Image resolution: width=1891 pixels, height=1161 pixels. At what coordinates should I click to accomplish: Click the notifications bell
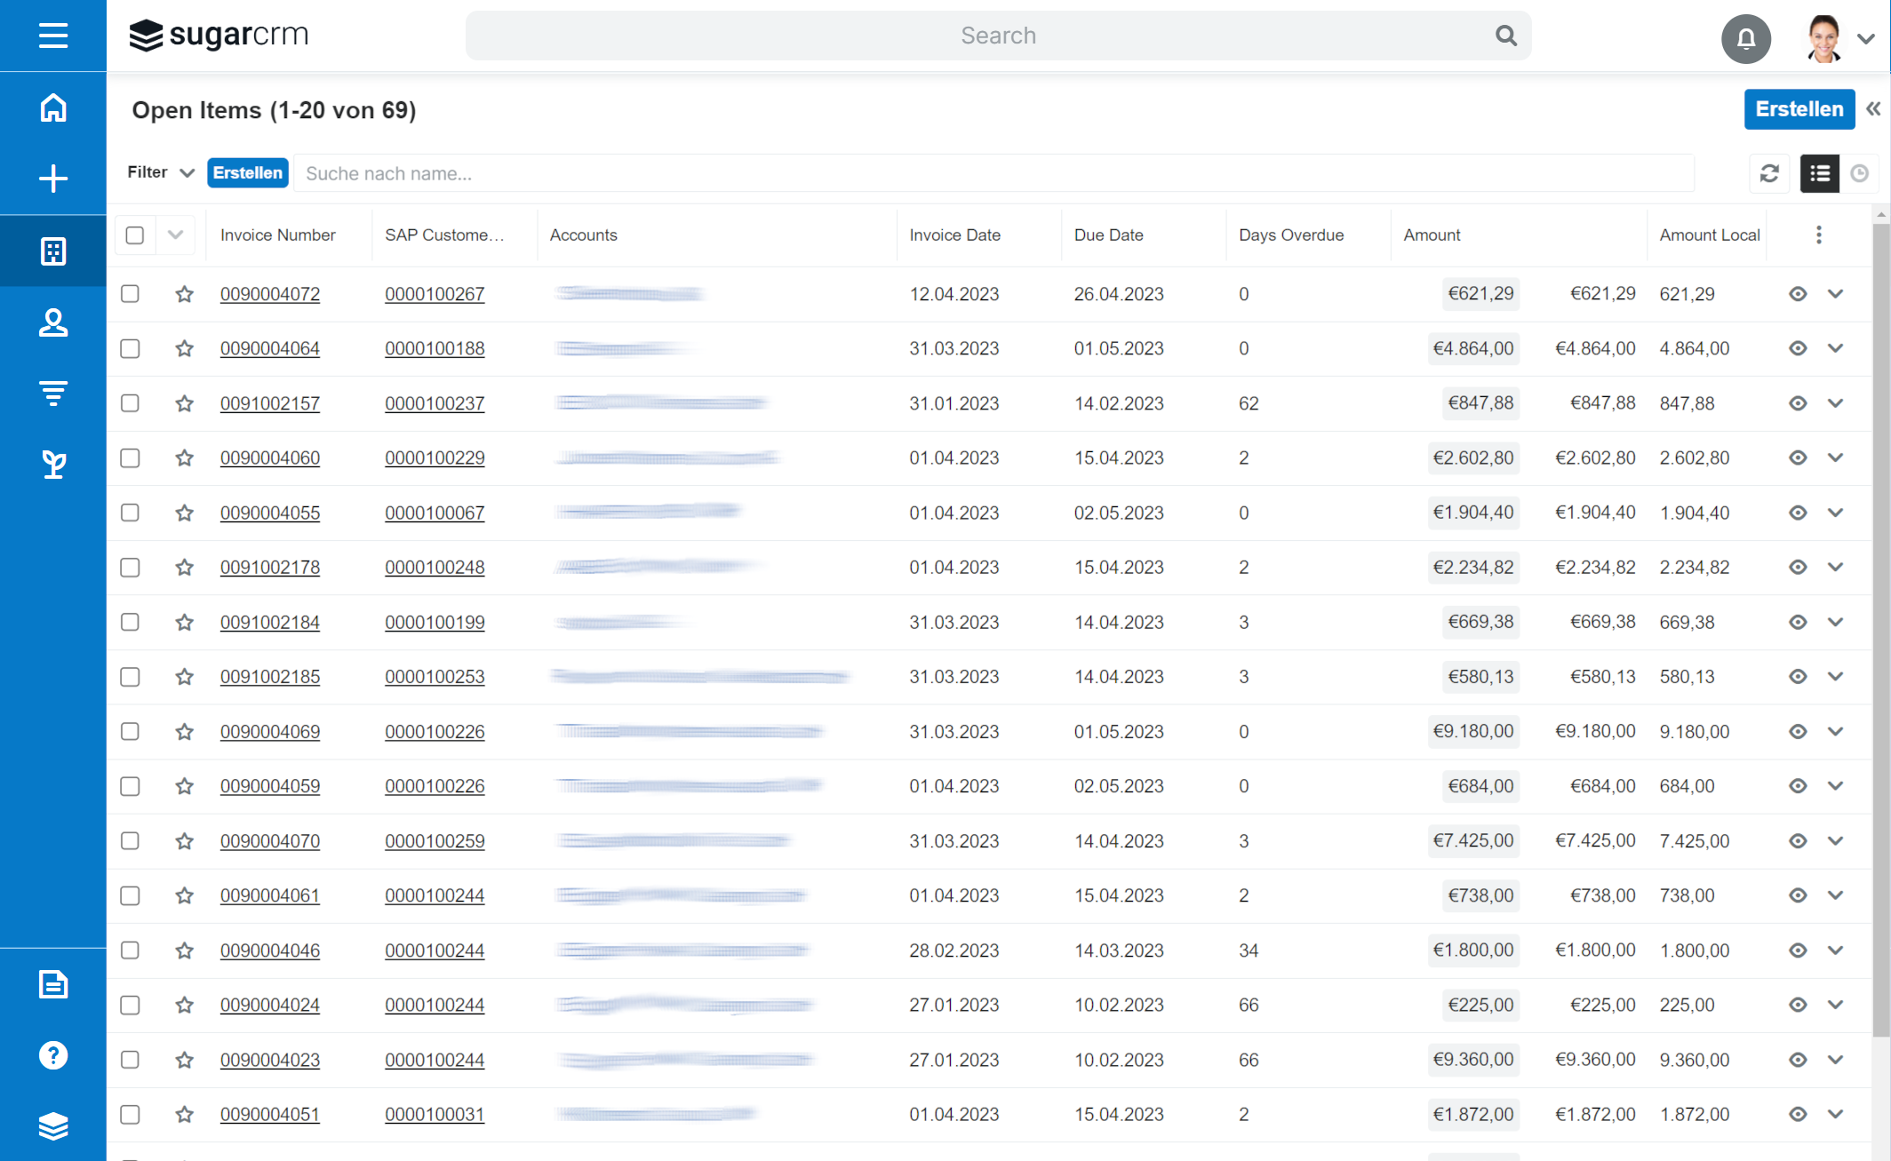1746,38
